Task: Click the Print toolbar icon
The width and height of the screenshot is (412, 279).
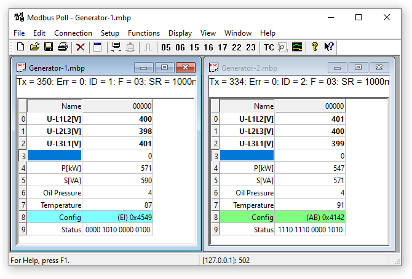Action: point(62,47)
